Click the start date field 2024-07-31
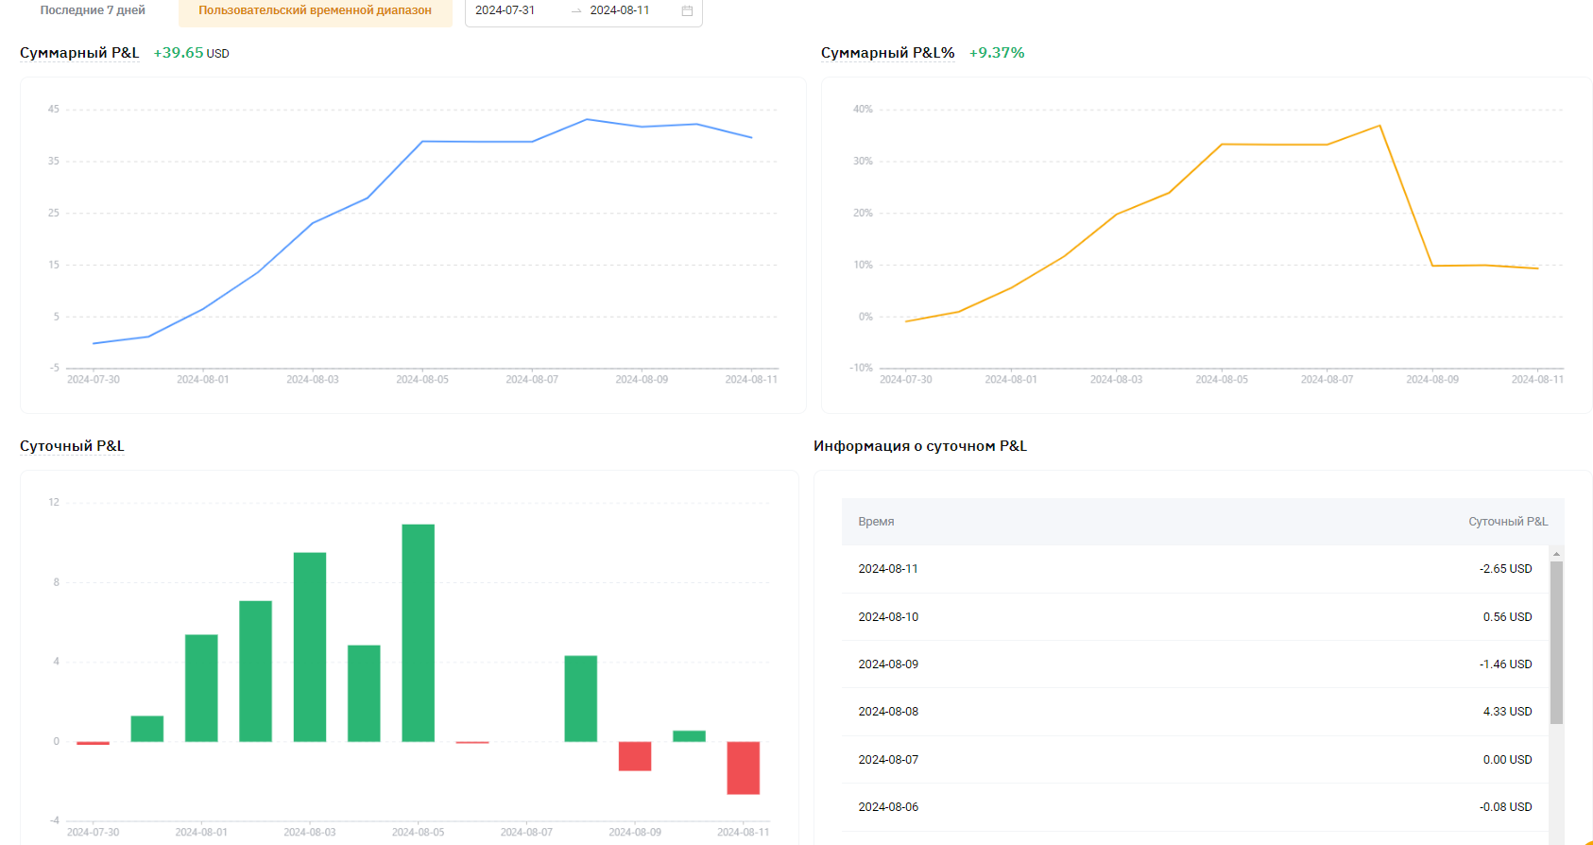The width and height of the screenshot is (1593, 845). pyautogui.click(x=505, y=10)
